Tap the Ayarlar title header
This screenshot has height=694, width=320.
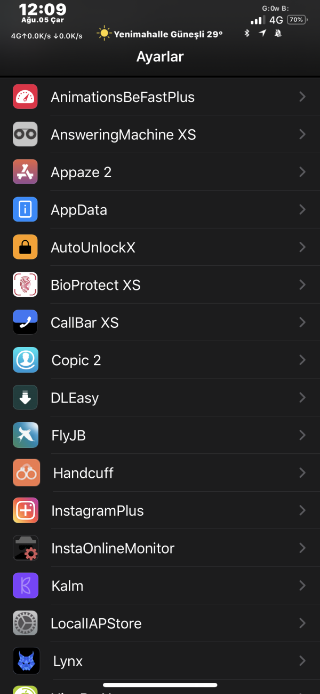click(x=160, y=57)
